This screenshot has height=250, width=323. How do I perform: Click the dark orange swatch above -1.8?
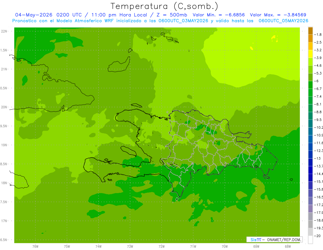[310, 31]
